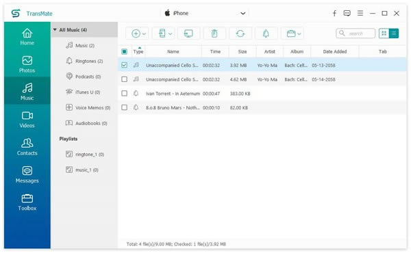
Task: Open the music_1 (0) playlist
Action: tap(82, 170)
